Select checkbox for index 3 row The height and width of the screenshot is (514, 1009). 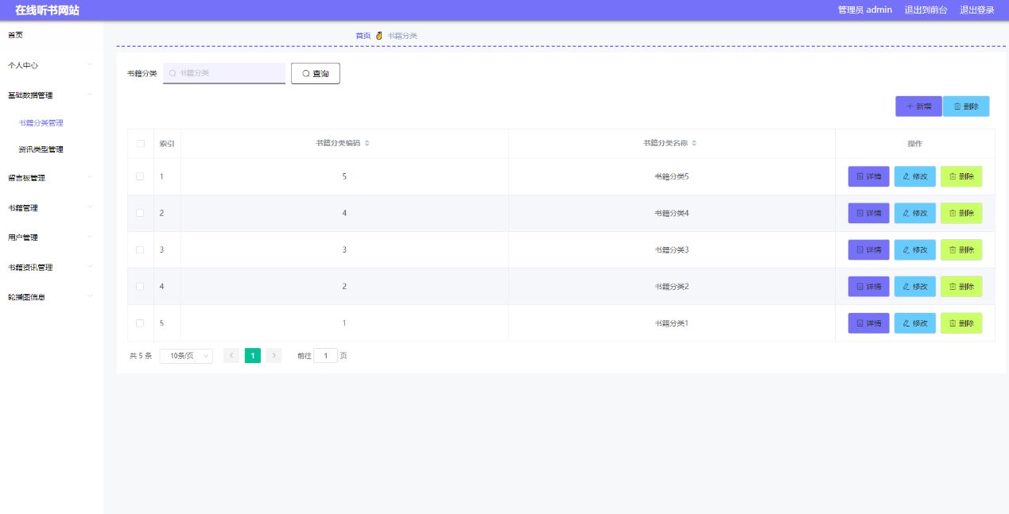140,249
